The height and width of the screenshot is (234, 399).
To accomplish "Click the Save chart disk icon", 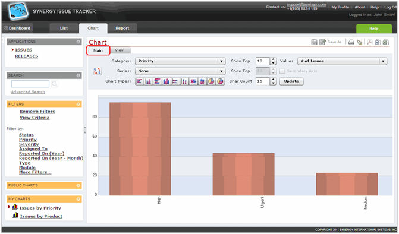I will click(314, 42).
